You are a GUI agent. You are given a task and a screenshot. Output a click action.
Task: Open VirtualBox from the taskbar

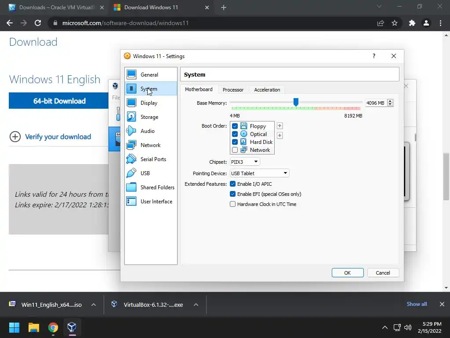[x=72, y=327]
